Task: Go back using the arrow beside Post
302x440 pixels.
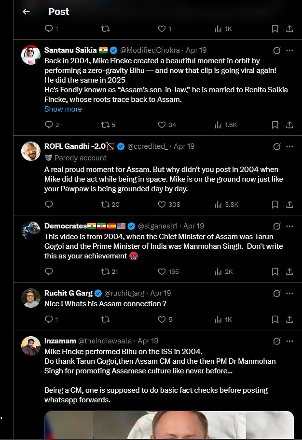Action: (x=26, y=12)
